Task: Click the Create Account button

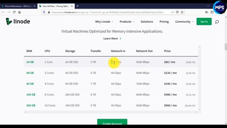Action: pyautogui.click(x=112, y=122)
